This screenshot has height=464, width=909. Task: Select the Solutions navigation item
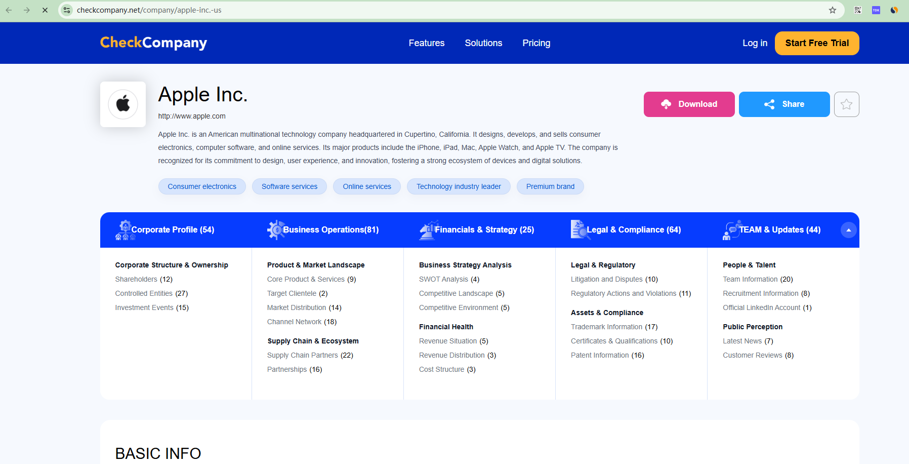pos(483,43)
